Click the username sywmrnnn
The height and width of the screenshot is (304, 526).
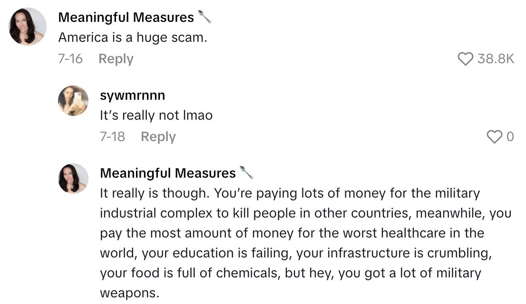132,95
